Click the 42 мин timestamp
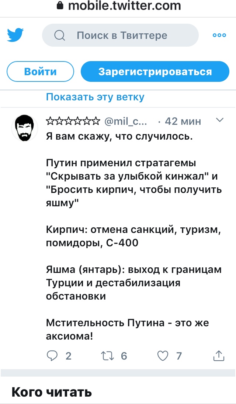Viewport: 236px width, 404px height. [183, 121]
